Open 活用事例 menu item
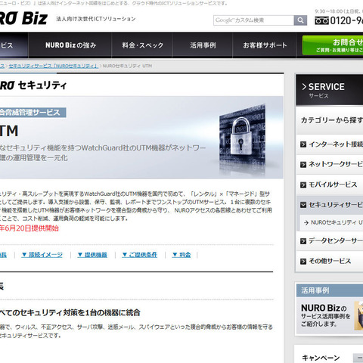The height and width of the screenshot is (363, 363). point(203,45)
